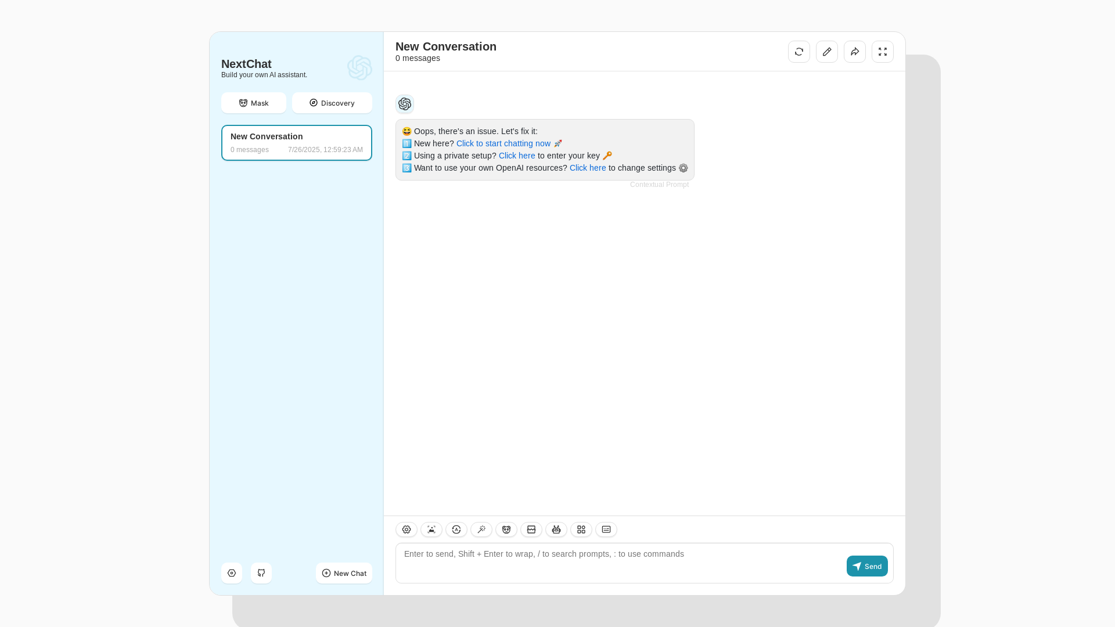
Task: Click the mask face icon in input toolbar
Action: (506, 529)
